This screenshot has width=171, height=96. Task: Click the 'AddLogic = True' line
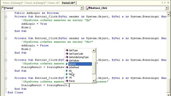point(34,24)
